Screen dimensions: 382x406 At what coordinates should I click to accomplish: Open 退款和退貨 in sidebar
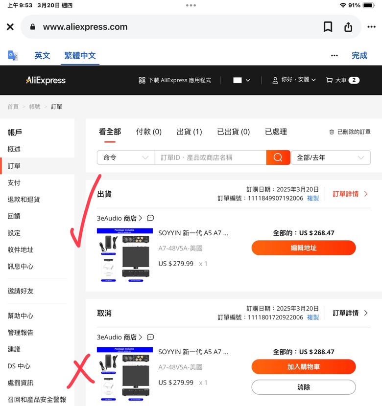(x=24, y=200)
